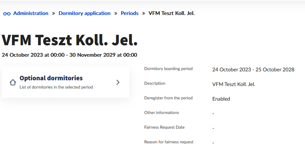Screen dimensions: 305x150
Task: Click the large VFM Teszt Koll. Jel. heading
Action: click(70, 40)
